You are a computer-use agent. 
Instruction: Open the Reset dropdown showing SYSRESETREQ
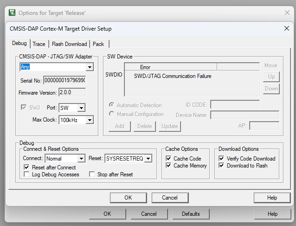148,159
